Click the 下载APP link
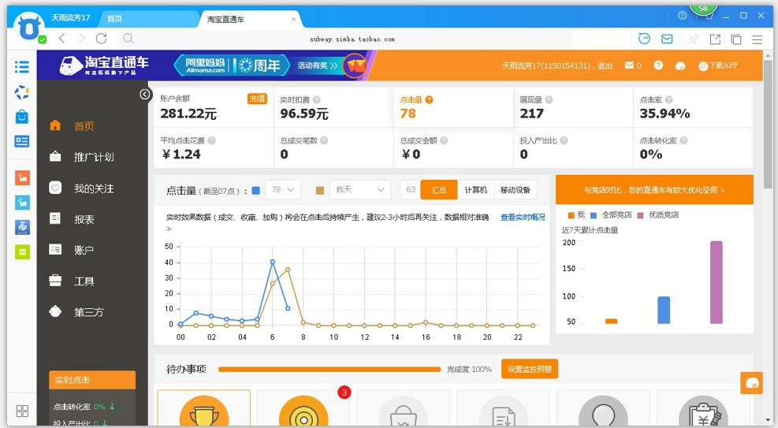This screenshot has width=778, height=428. point(718,65)
